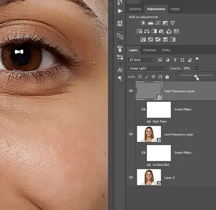Click the opacity slider handle
The image size is (216, 210).
tap(196, 76)
